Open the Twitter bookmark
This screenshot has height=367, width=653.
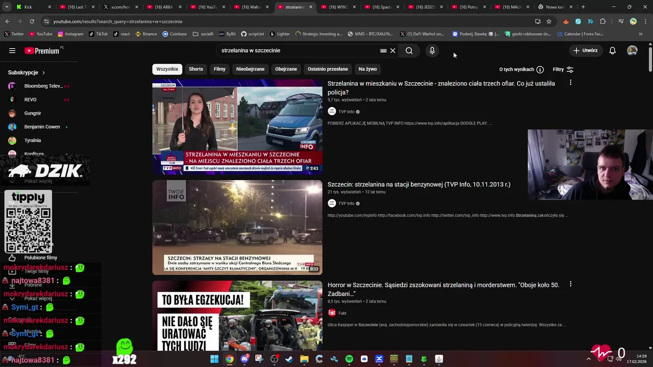point(14,34)
